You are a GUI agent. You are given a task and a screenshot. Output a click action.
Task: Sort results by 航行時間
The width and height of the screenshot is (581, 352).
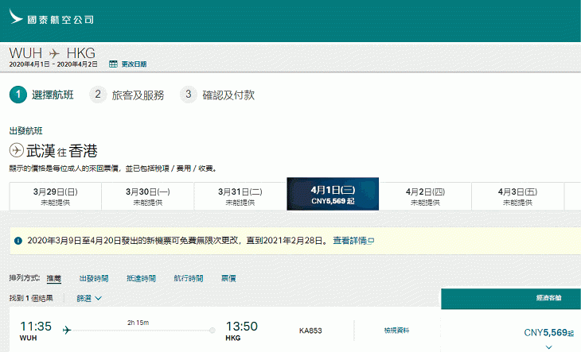tap(189, 278)
